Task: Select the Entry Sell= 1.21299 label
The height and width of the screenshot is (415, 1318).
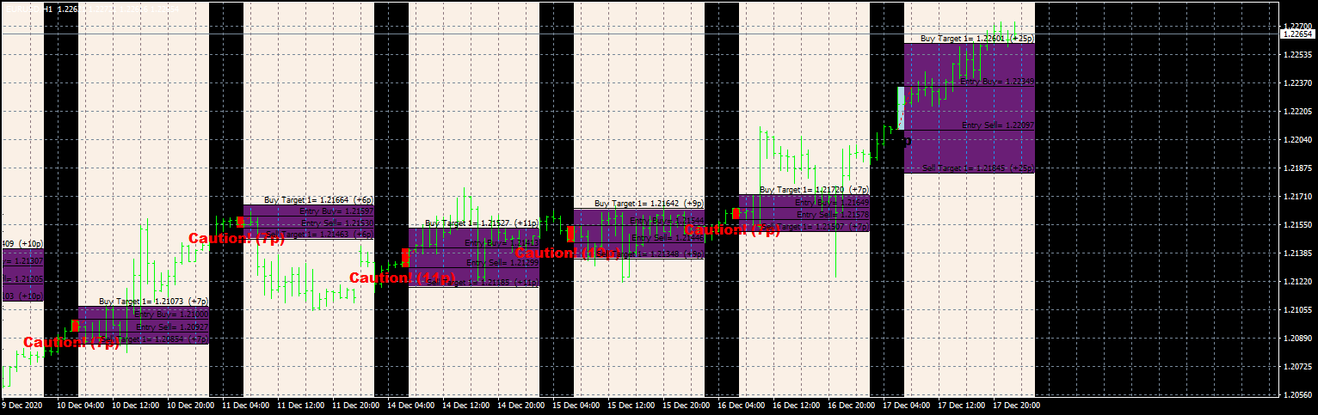Action: click(502, 263)
